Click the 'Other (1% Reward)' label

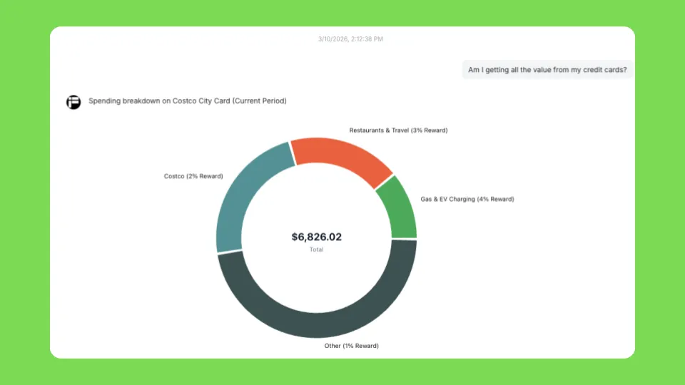coord(351,346)
